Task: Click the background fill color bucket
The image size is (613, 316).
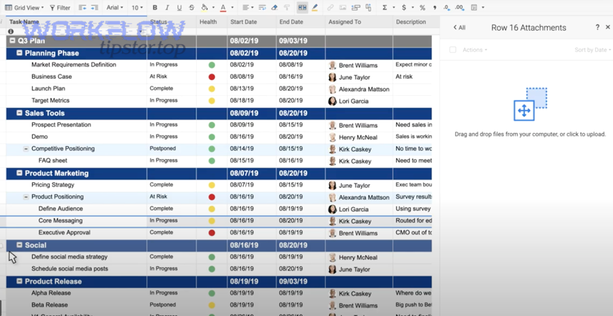Action: (204, 7)
